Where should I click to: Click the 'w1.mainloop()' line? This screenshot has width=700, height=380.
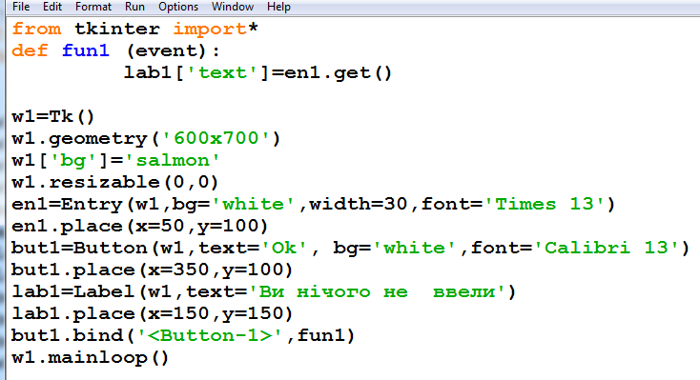[x=91, y=358]
